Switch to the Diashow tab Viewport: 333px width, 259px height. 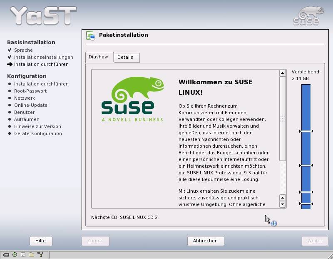pos(99,57)
